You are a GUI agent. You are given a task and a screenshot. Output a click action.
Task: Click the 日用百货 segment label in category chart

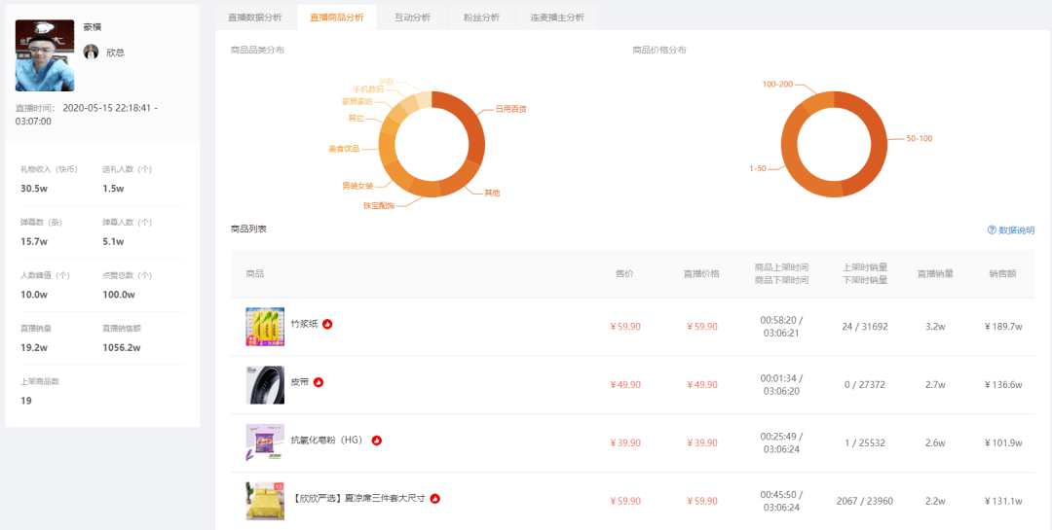[510, 109]
